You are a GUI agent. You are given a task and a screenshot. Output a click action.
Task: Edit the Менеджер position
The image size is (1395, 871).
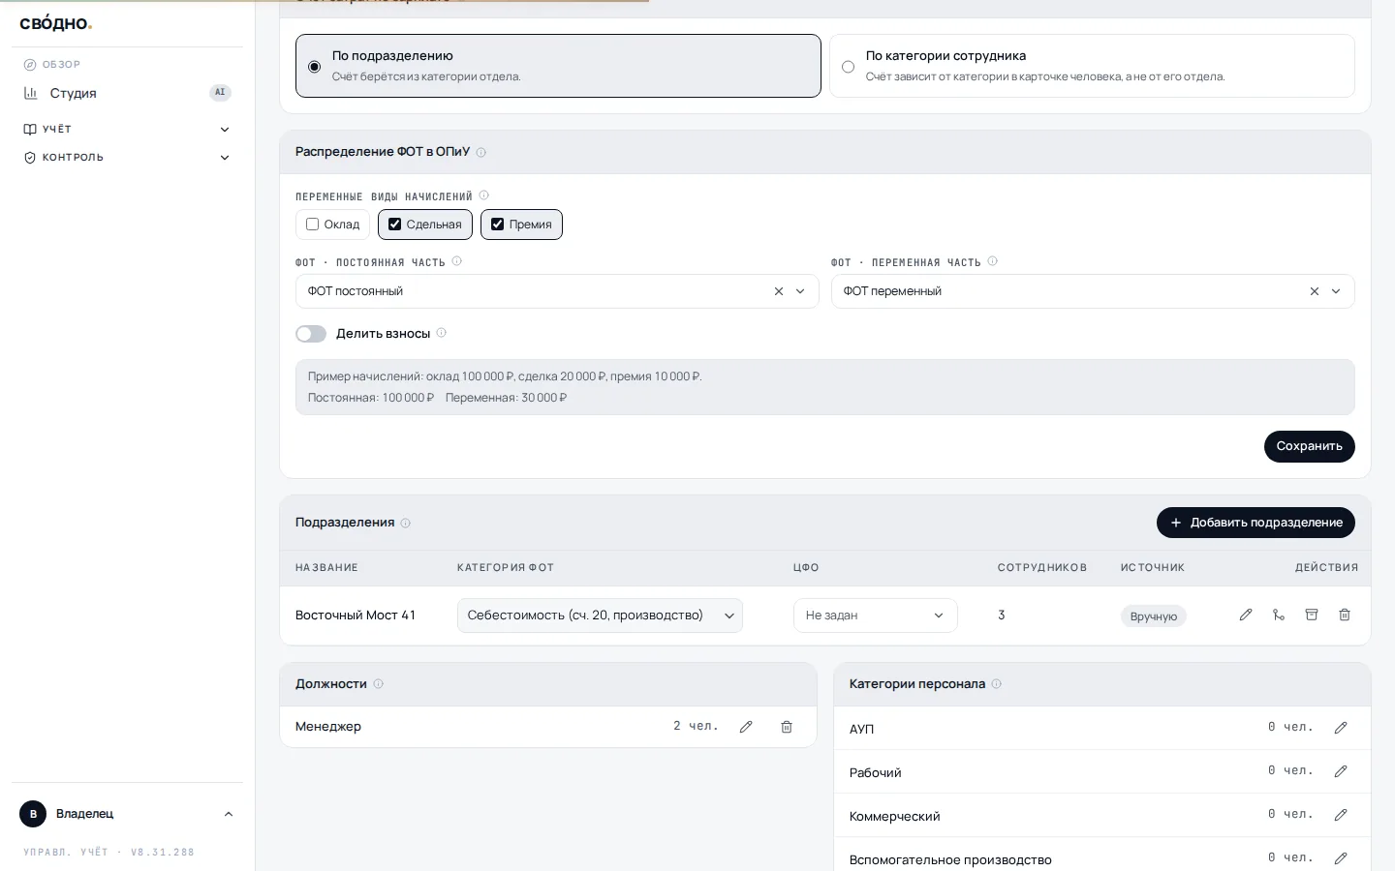click(x=746, y=727)
